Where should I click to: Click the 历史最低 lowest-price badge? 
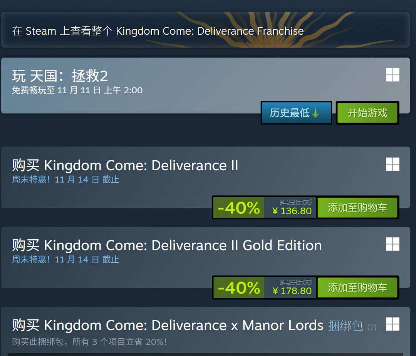(x=297, y=113)
